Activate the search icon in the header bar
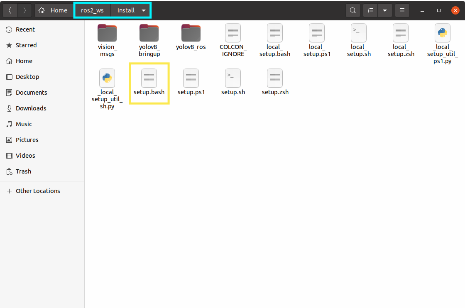This screenshot has width=465, height=308. (352, 10)
